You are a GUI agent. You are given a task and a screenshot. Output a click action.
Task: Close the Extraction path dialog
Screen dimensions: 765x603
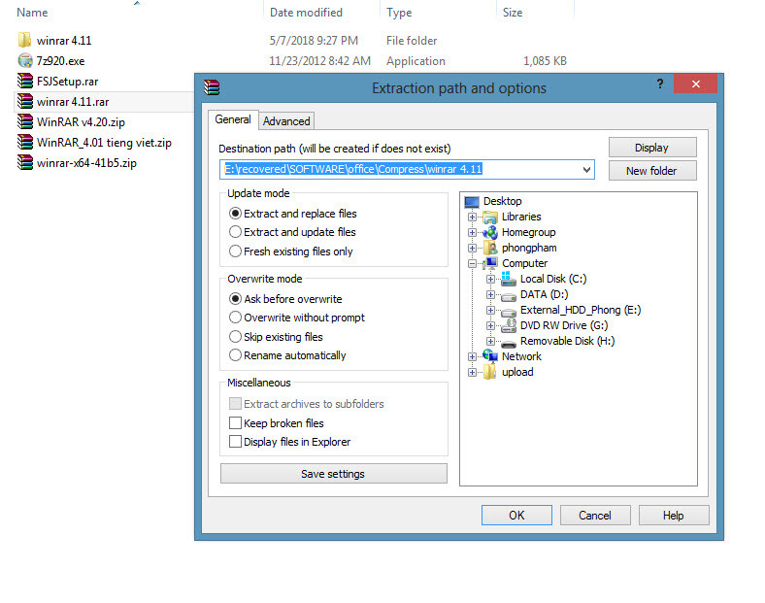695,84
